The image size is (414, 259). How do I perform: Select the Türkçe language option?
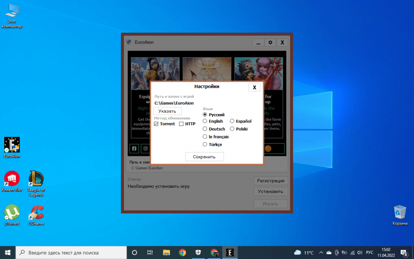[205, 144]
